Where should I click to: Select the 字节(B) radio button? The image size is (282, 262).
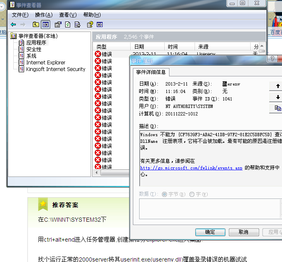tap(164, 194)
